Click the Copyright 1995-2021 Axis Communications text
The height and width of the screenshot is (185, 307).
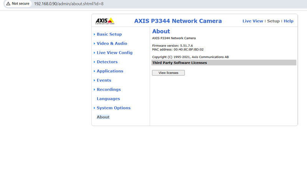190,57
